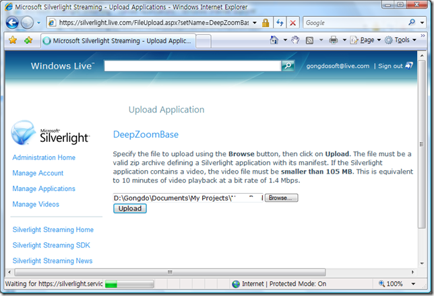Click the gongdosoft@live.com account link
Screen dimensions: 434x296
(x=338, y=66)
